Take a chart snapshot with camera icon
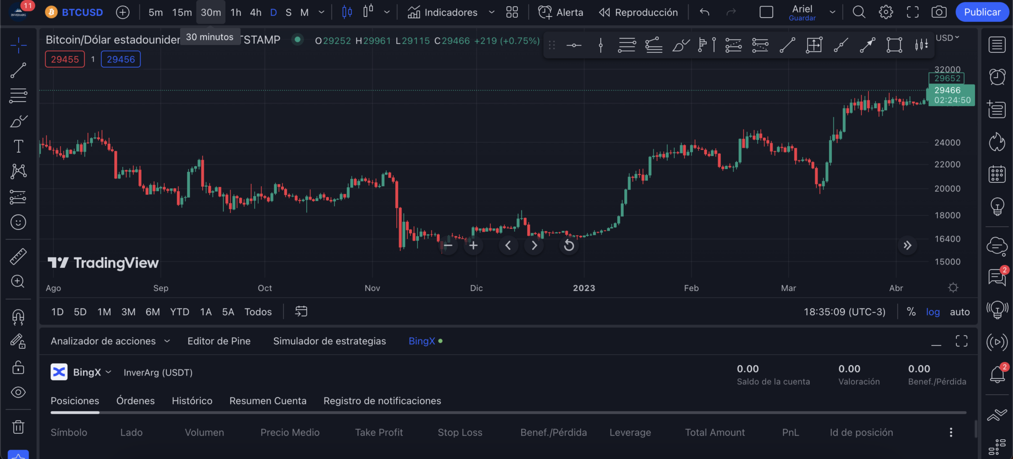 [x=939, y=12]
